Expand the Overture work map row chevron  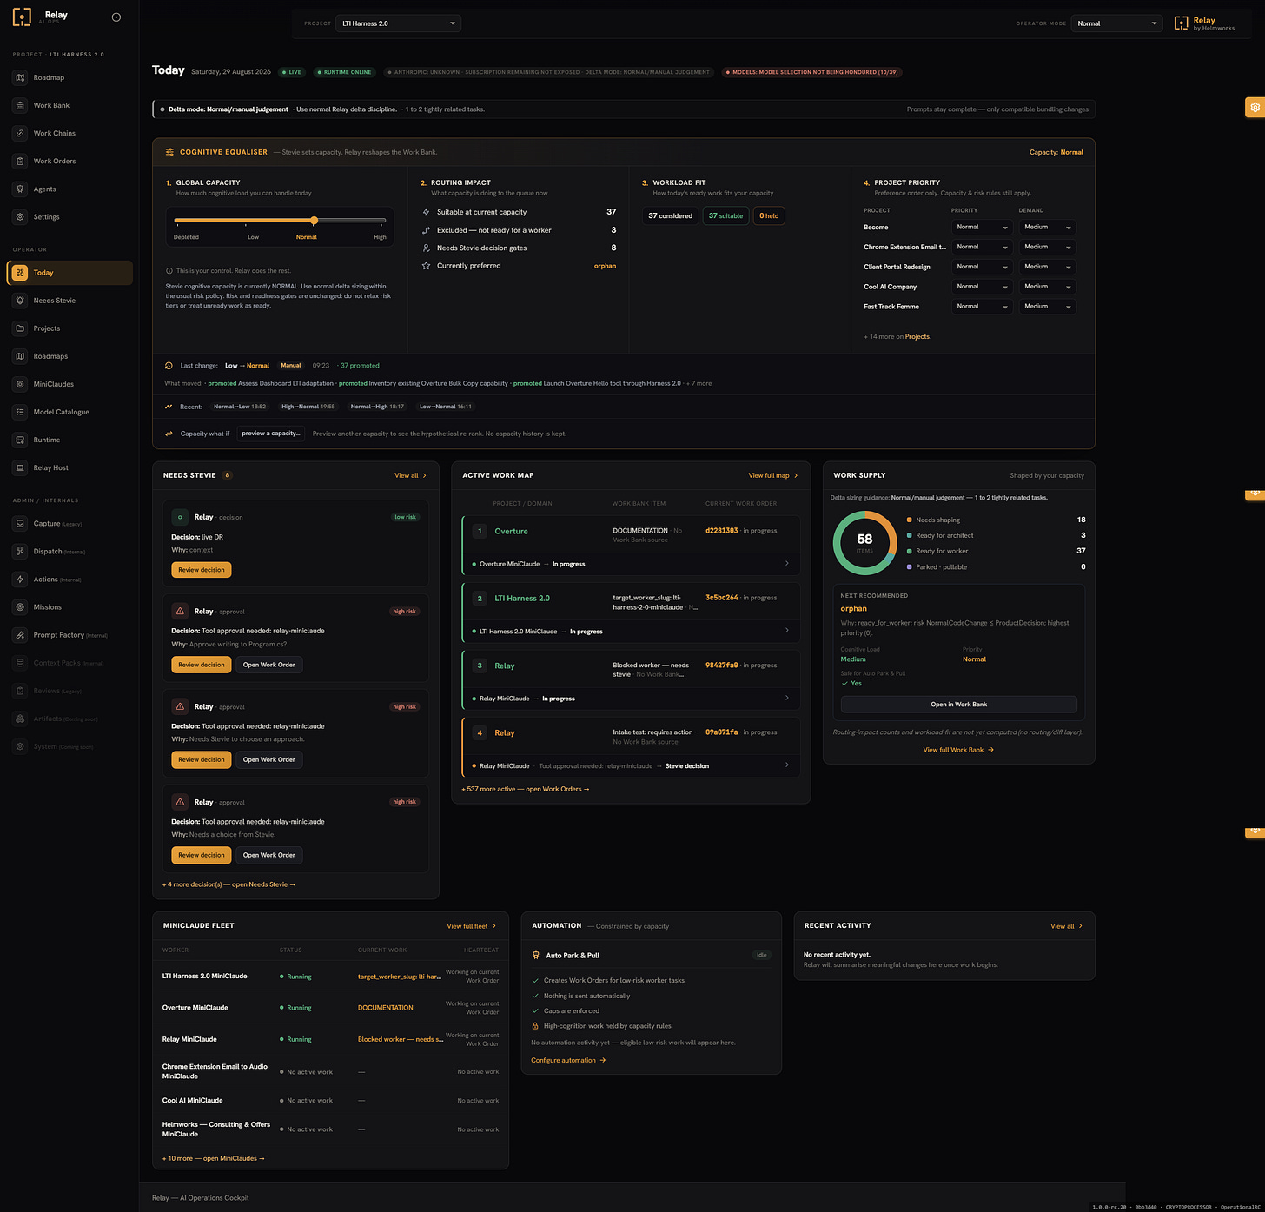pyautogui.click(x=787, y=564)
